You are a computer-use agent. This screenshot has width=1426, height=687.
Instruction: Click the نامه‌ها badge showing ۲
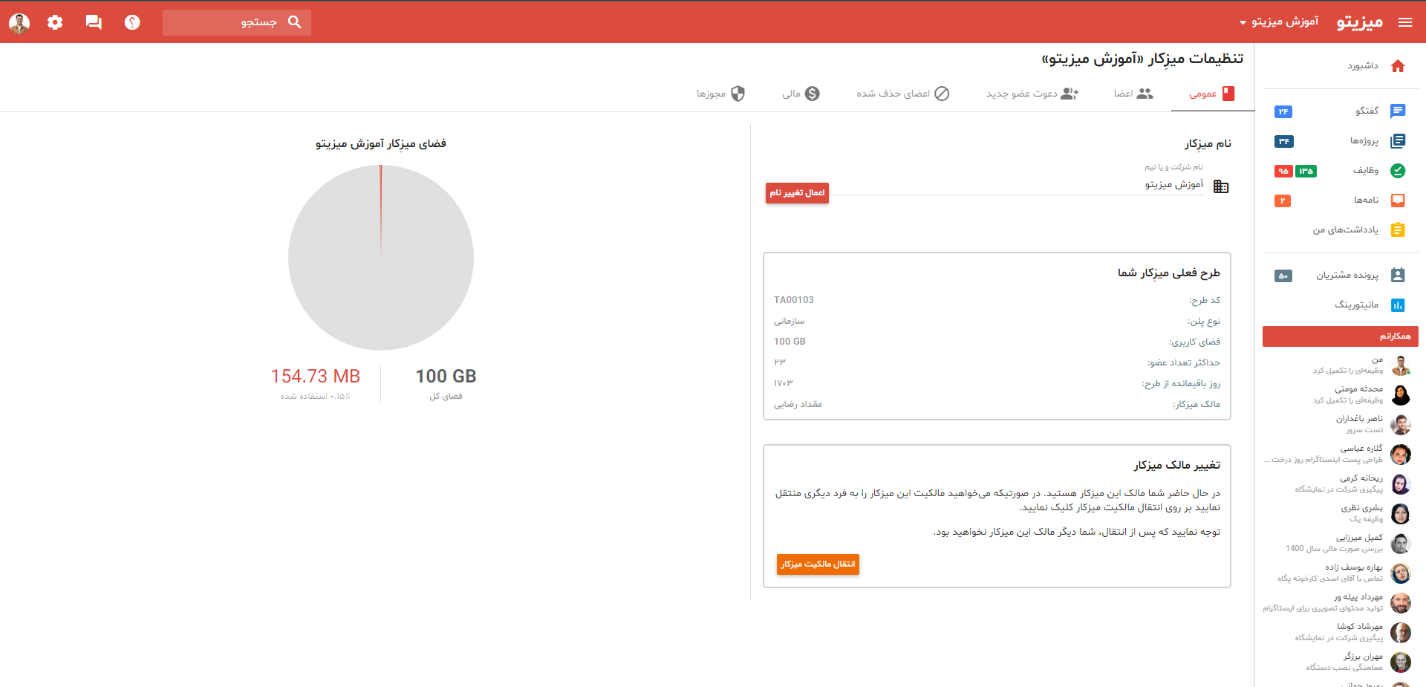[x=1283, y=201]
